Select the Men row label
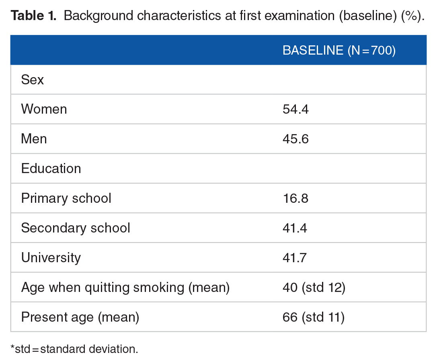Screen dimensions: 437x363 click(34, 139)
